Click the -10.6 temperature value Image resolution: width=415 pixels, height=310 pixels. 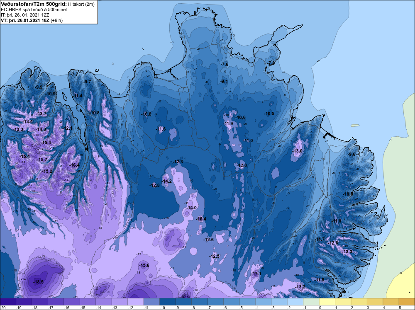click(240, 117)
